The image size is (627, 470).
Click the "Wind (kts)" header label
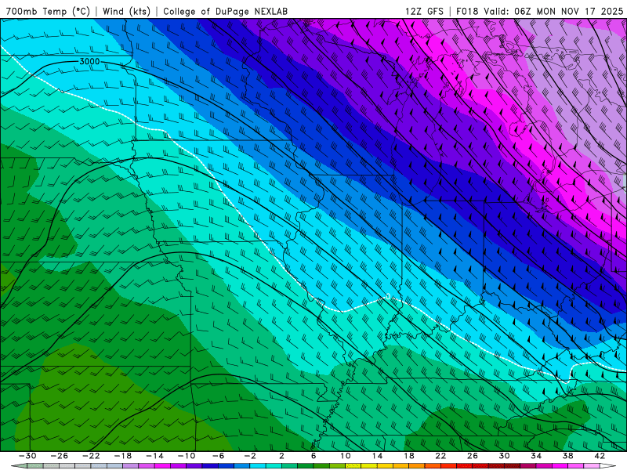(x=126, y=11)
